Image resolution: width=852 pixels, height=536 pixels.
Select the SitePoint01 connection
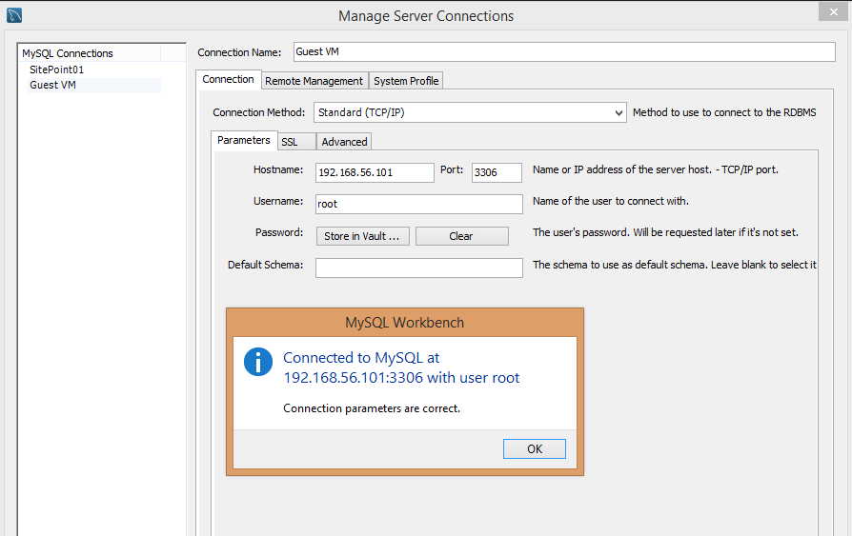pyautogui.click(x=56, y=69)
